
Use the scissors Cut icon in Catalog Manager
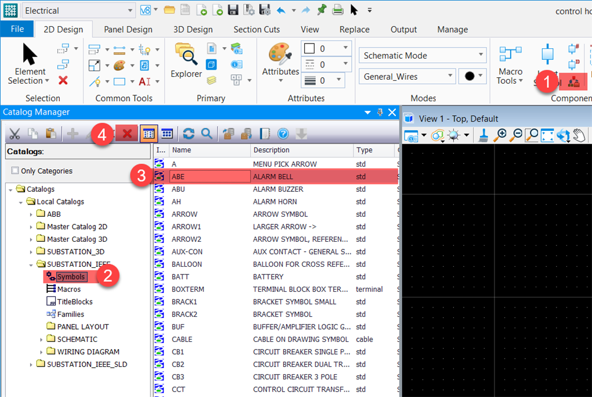(x=15, y=134)
